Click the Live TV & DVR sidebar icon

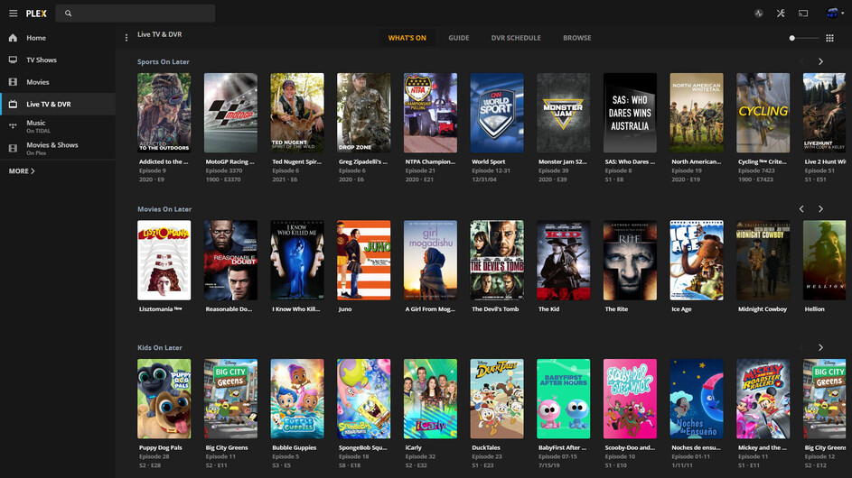pyautogui.click(x=13, y=105)
